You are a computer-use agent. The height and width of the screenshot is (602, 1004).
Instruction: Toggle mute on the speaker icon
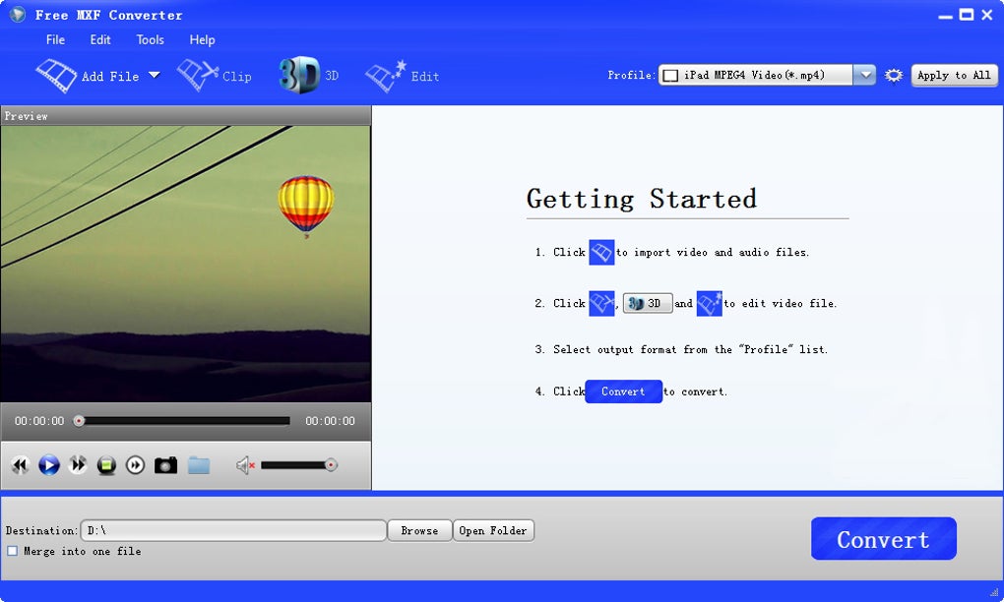point(245,465)
